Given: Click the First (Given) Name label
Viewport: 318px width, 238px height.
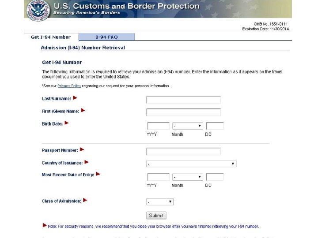Looking at the screenshot, I should click(61, 112).
